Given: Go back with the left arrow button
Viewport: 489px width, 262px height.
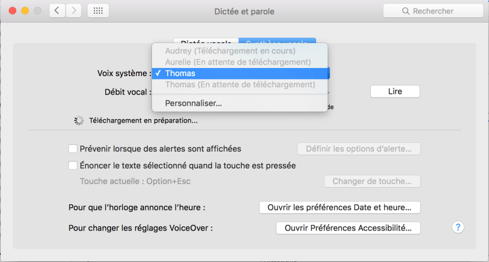Looking at the screenshot, I should (57, 11).
